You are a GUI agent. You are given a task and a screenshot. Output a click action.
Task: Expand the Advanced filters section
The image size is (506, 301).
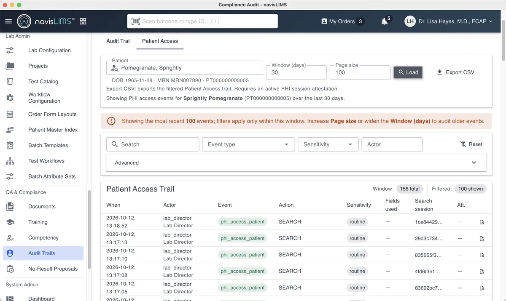pyautogui.click(x=296, y=162)
